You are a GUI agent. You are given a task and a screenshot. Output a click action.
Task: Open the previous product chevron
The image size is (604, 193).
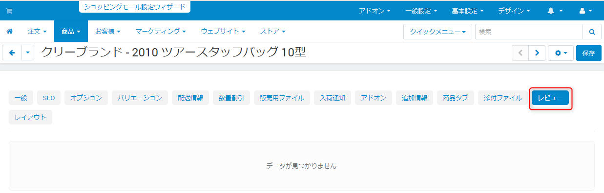520,53
